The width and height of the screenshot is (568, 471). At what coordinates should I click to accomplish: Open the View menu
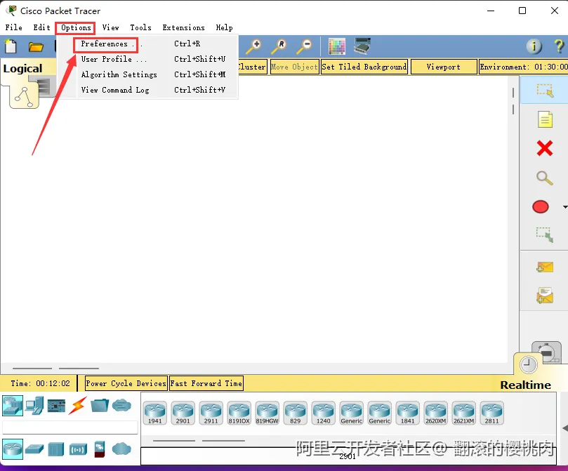[110, 27]
